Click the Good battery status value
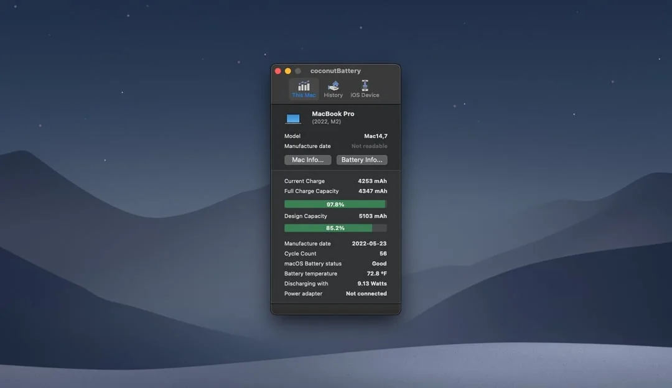Viewport: 672px width, 388px height. [380, 264]
